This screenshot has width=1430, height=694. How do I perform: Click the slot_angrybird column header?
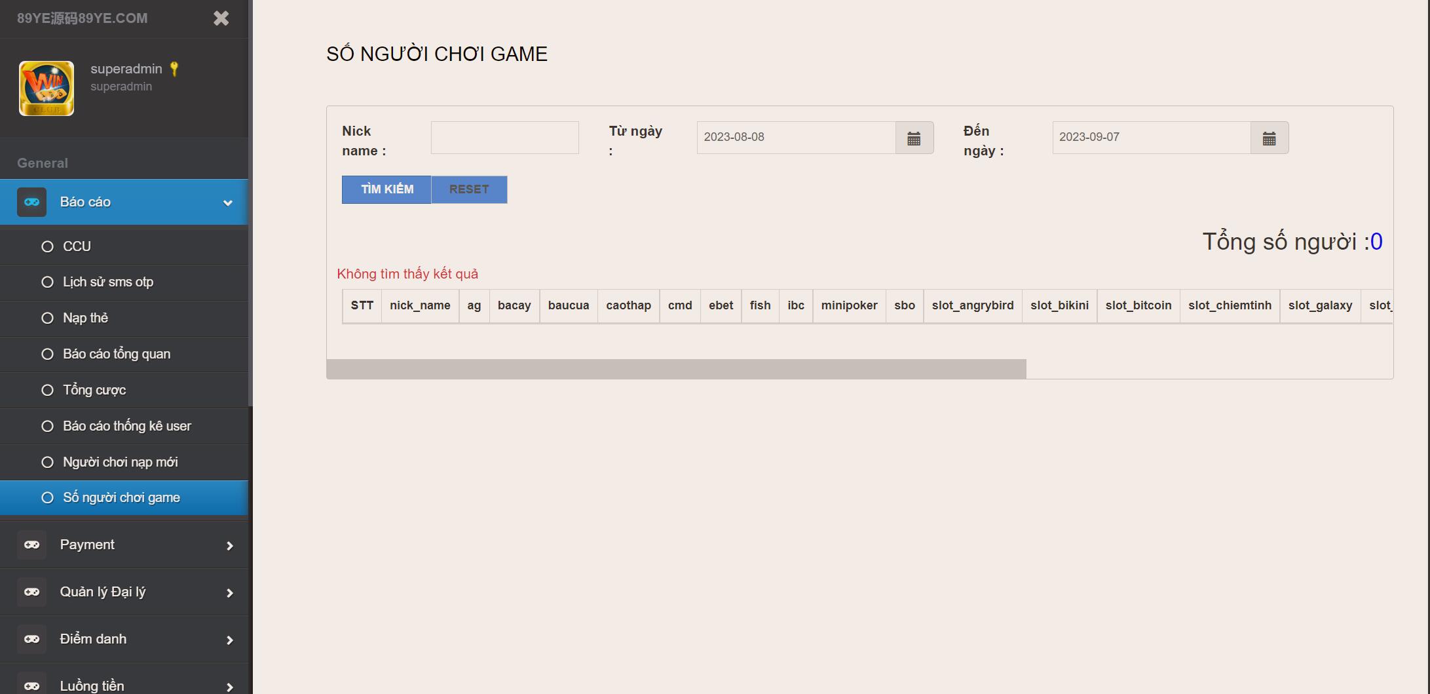(973, 306)
